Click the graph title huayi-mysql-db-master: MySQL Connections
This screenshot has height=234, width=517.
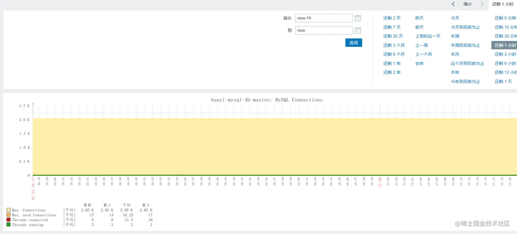(267, 100)
